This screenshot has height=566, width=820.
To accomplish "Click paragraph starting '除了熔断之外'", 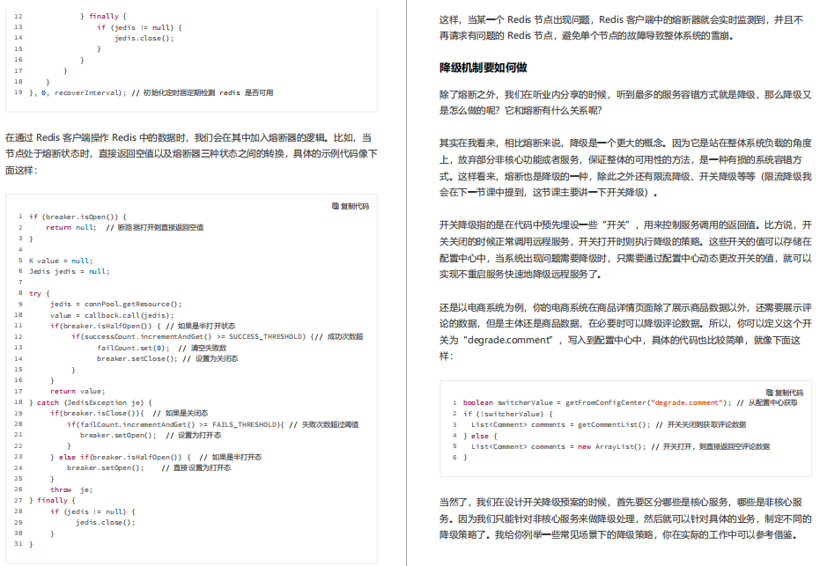I will (625, 102).
